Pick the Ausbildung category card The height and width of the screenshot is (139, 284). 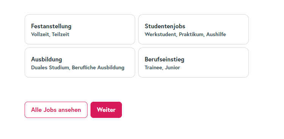(x=80, y=63)
